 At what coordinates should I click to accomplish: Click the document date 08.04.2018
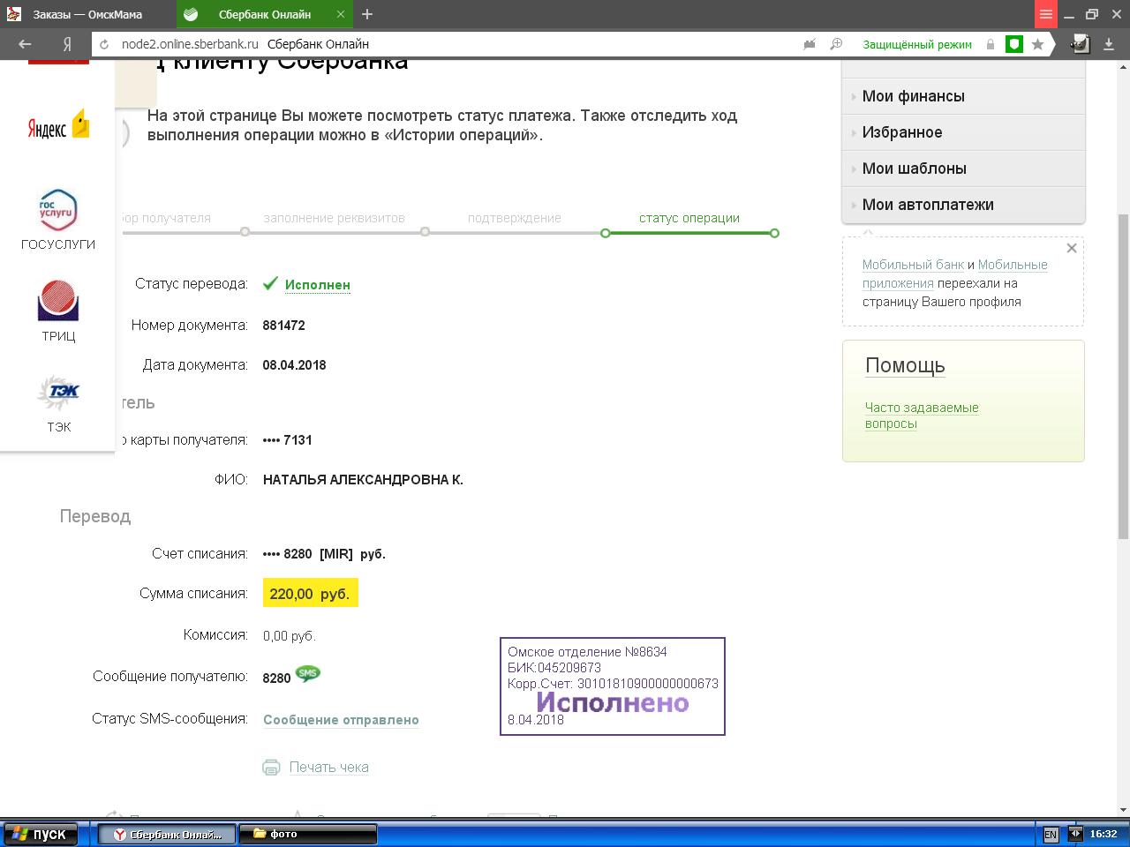294,365
